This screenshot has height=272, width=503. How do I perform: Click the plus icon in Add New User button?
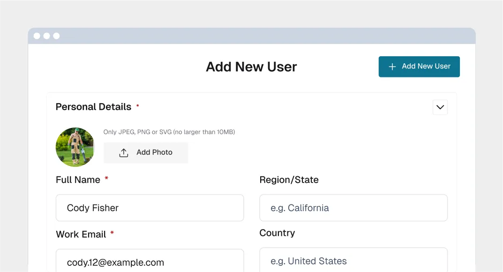(x=392, y=67)
